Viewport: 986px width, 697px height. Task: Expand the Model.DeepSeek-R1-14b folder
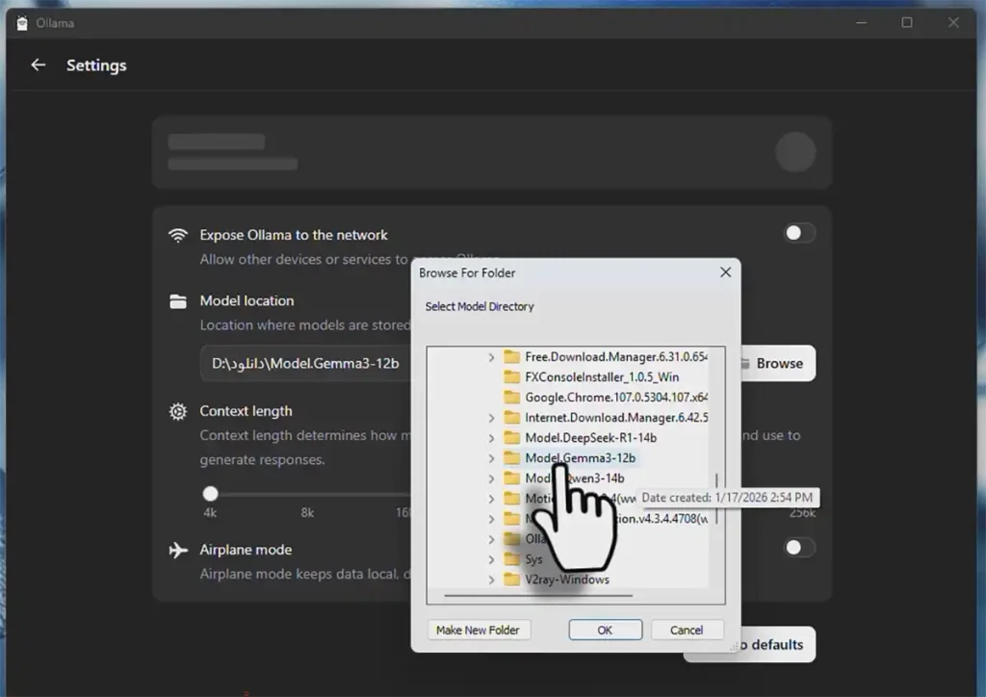tap(491, 438)
